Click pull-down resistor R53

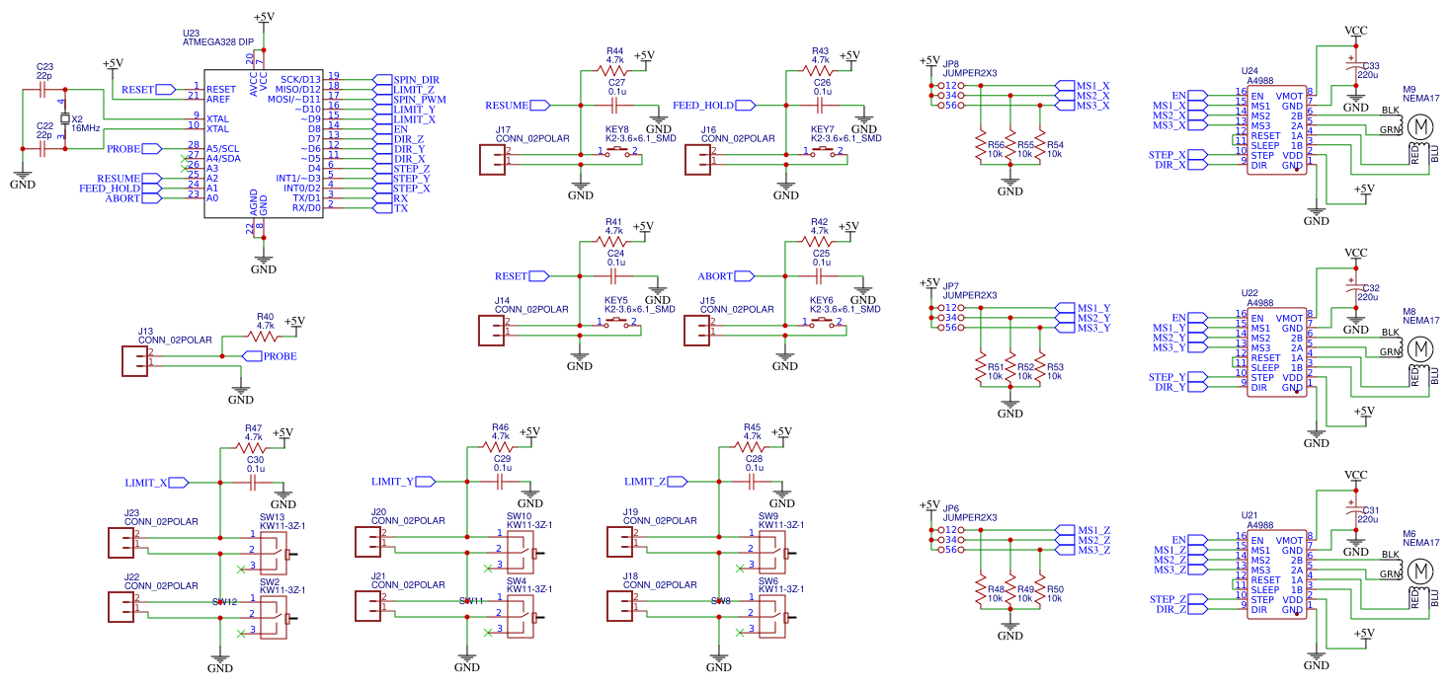click(1040, 366)
